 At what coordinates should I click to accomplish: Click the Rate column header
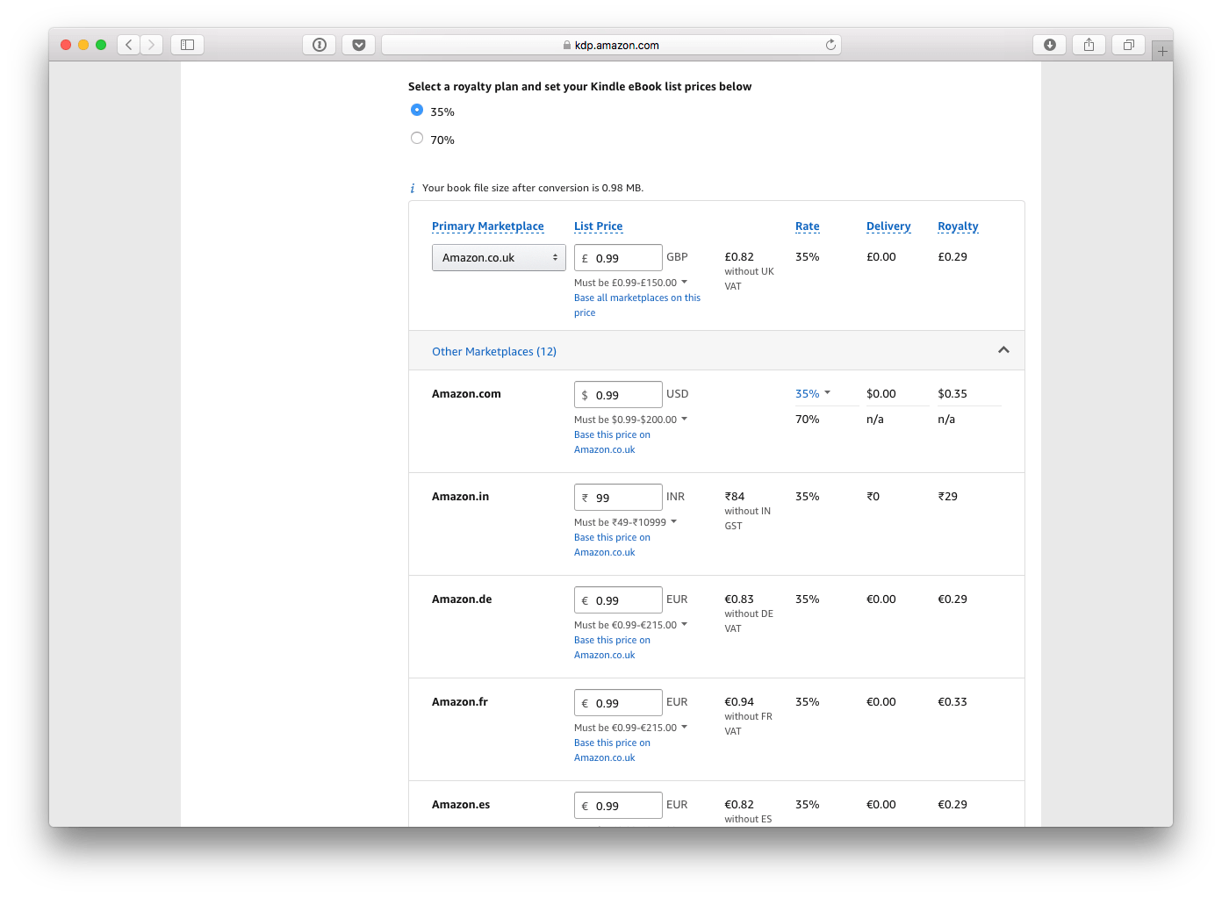coord(808,226)
